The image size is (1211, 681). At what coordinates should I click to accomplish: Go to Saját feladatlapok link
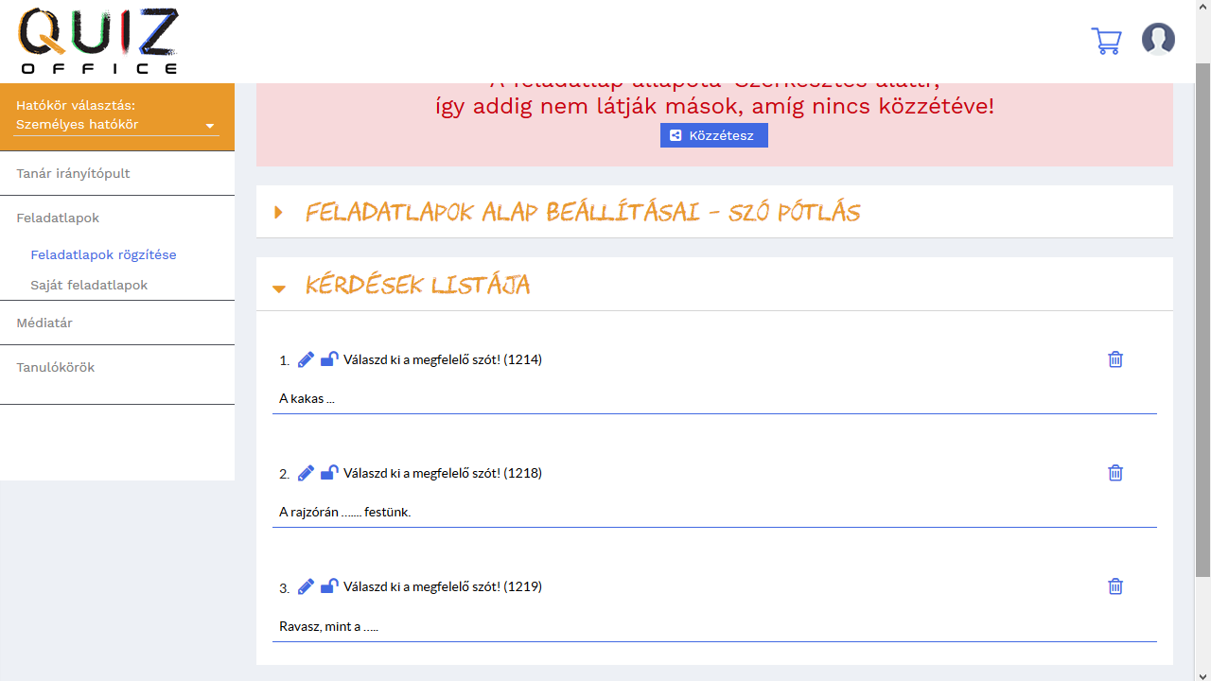pyautogui.click(x=89, y=285)
